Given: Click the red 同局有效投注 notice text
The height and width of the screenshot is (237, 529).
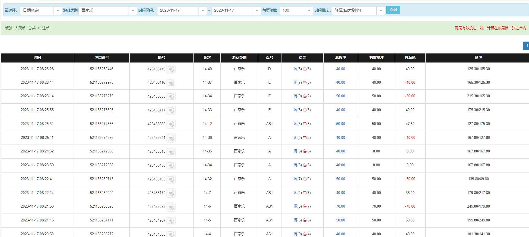Looking at the screenshot, I should [x=490, y=28].
